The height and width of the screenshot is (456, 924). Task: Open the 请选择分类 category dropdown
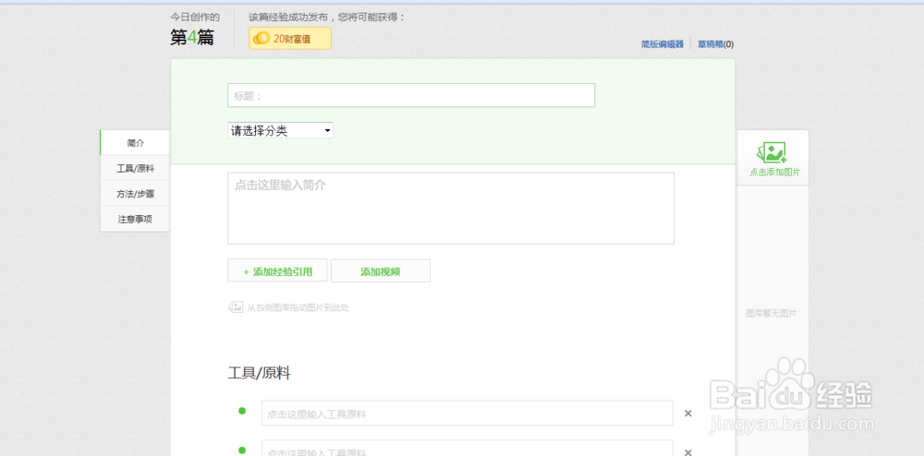(x=281, y=131)
